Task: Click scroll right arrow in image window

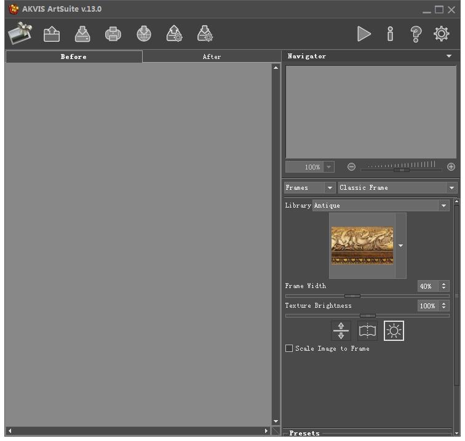Action: click(x=266, y=431)
